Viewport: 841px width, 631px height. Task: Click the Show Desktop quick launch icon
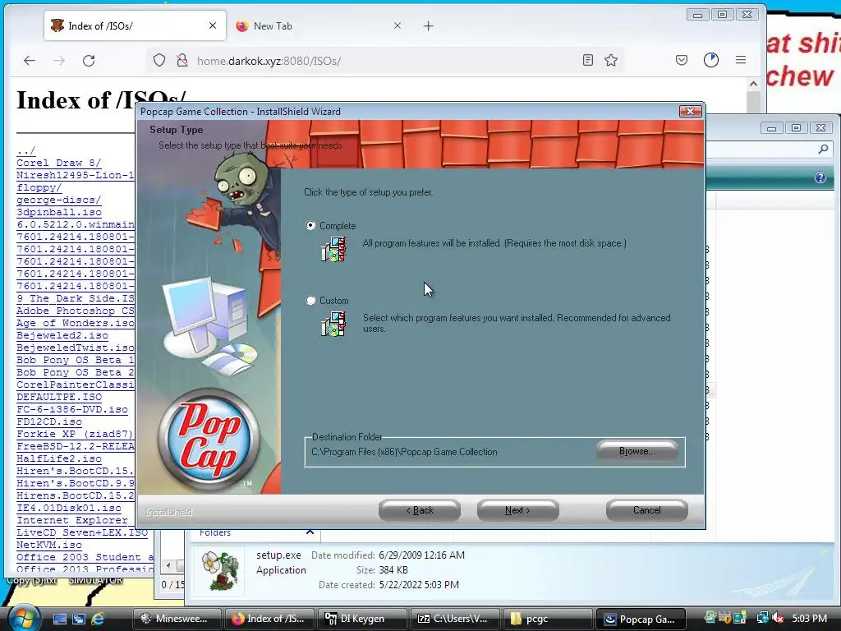[59, 619]
